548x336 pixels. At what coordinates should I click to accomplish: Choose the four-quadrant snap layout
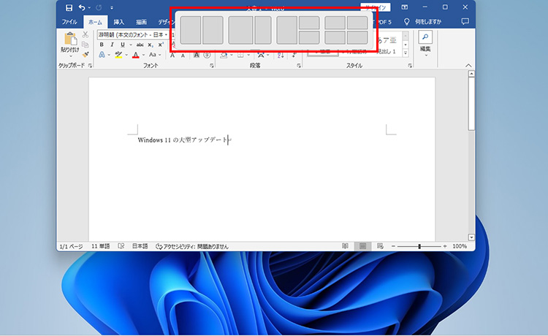346,30
